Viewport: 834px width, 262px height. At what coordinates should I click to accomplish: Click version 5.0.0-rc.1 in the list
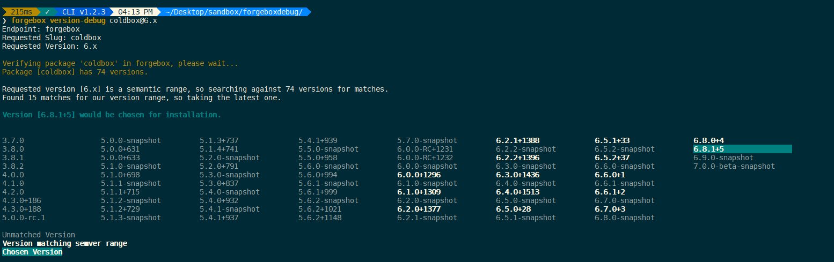24,218
